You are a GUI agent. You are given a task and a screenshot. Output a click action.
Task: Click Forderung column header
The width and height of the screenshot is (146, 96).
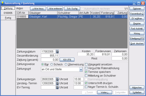pos(107,13)
